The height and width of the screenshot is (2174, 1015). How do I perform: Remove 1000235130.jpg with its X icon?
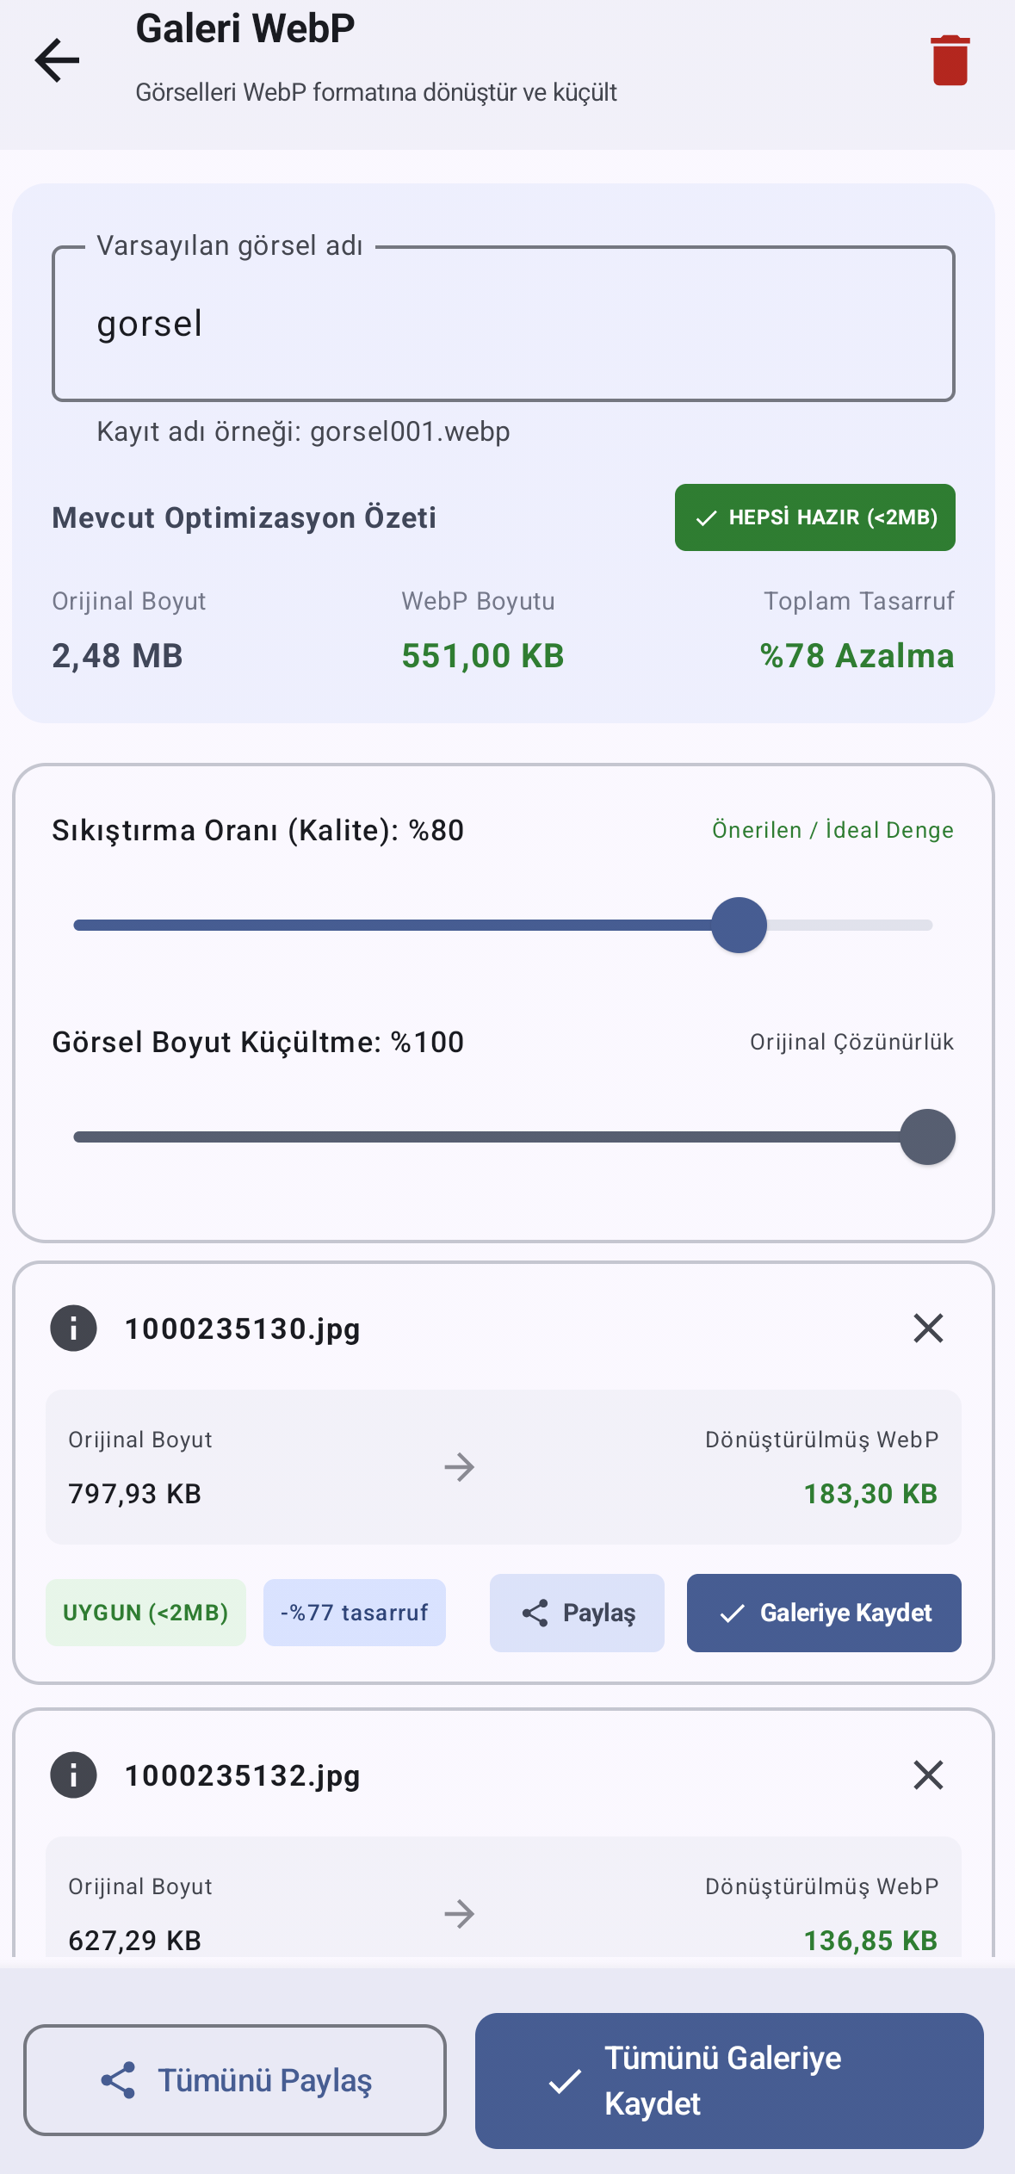pyautogui.click(x=928, y=1328)
